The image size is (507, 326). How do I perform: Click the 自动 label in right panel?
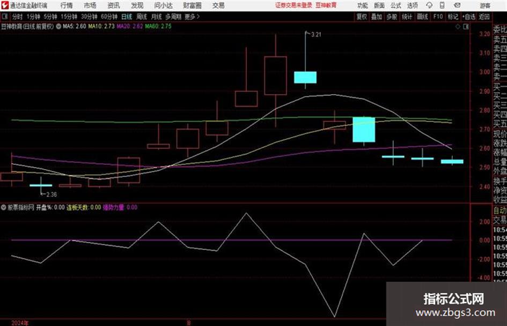(x=500, y=210)
